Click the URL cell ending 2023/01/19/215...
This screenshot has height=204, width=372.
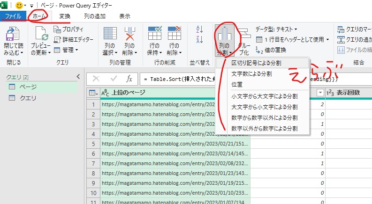pos(175,183)
